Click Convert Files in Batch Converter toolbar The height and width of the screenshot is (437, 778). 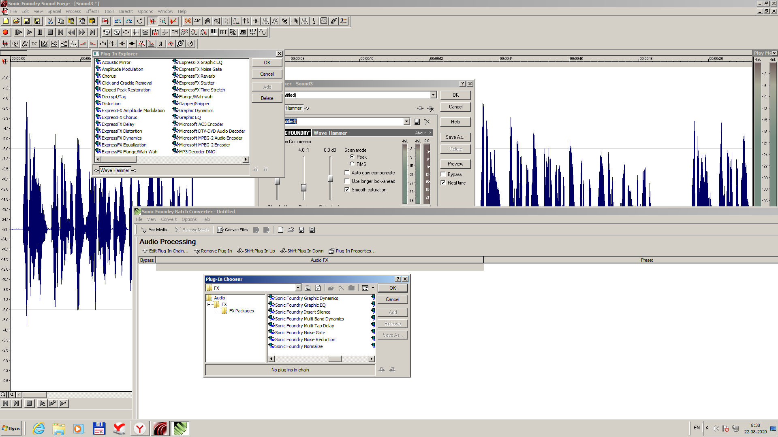pyautogui.click(x=233, y=230)
